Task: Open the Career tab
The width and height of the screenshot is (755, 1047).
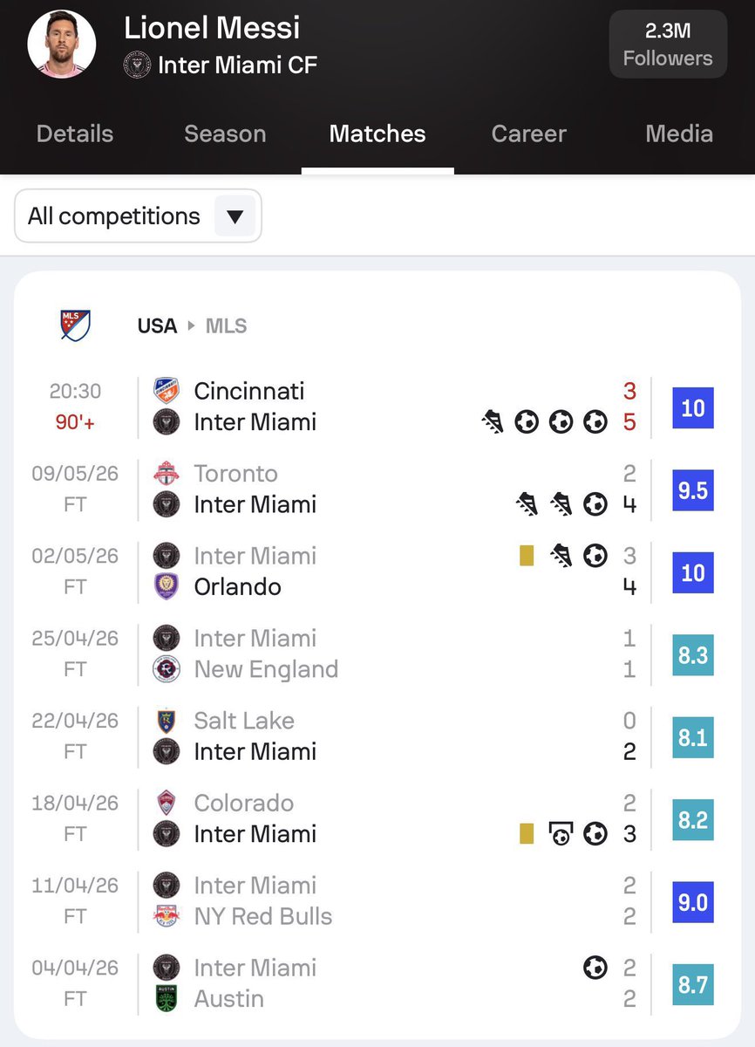Action: pyautogui.click(x=528, y=133)
